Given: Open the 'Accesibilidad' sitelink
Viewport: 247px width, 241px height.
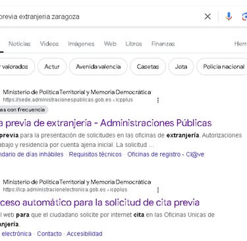Looking at the screenshot, I should point(84,234).
